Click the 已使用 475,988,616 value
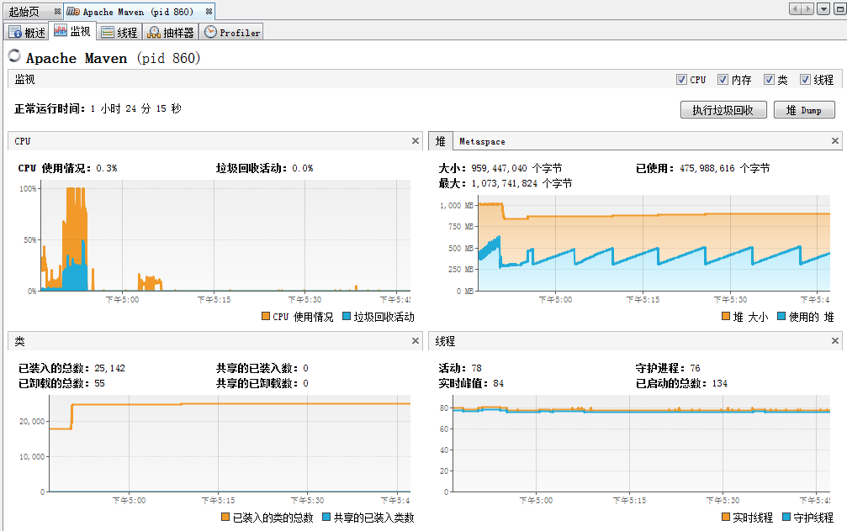Image resolution: width=847 pixels, height=531 pixels. click(725, 168)
